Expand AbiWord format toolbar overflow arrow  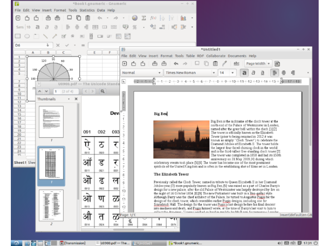pyautogui.click(x=308, y=73)
